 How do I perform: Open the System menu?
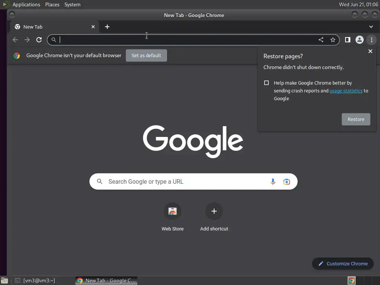click(72, 4)
